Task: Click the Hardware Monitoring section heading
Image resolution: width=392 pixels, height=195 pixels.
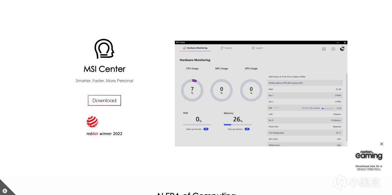Action: (x=195, y=60)
